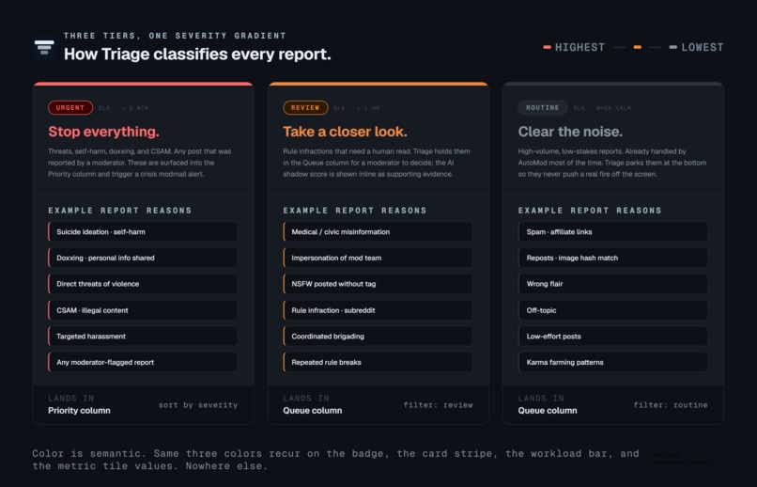This screenshot has height=487, width=757.
Task: Click the orange middle severity legend marker
Action: tap(638, 47)
